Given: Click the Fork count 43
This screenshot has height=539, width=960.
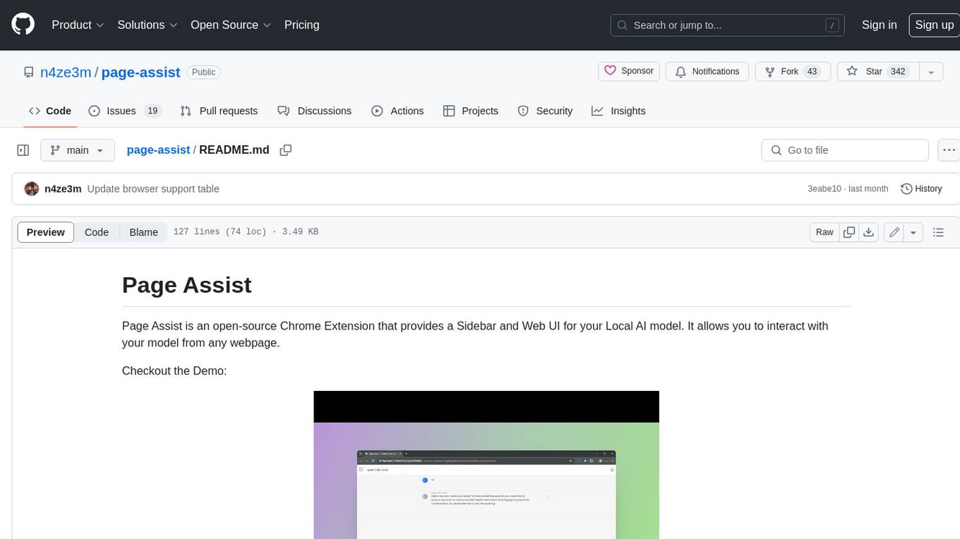Looking at the screenshot, I should pos(812,71).
